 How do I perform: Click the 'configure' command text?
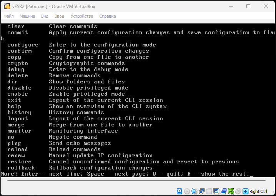(x=23, y=45)
